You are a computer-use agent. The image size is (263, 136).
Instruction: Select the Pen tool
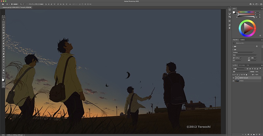coord(4,59)
